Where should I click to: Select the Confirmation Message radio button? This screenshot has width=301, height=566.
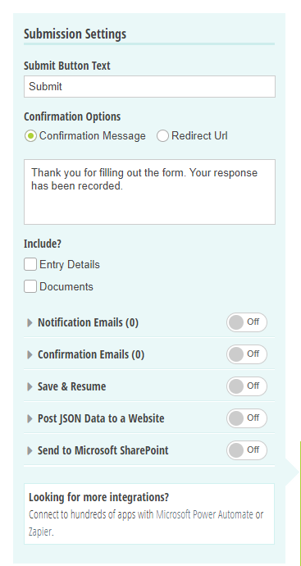(30, 136)
